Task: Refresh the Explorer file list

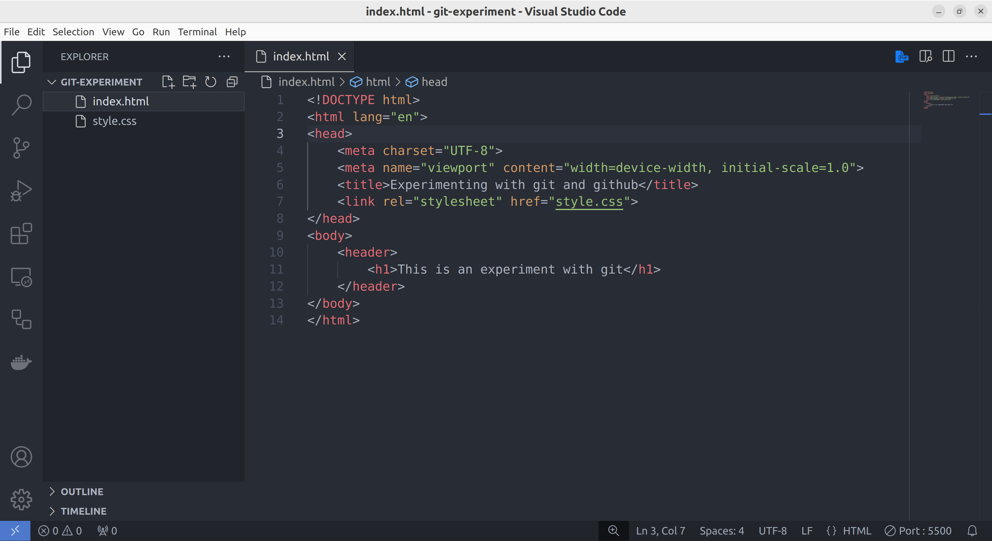Action: 211,82
